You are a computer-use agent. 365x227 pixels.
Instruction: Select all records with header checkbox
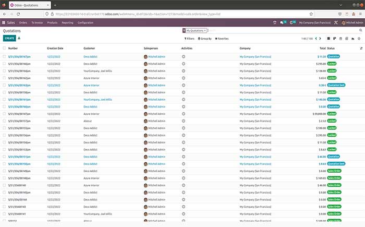coord(4,48)
